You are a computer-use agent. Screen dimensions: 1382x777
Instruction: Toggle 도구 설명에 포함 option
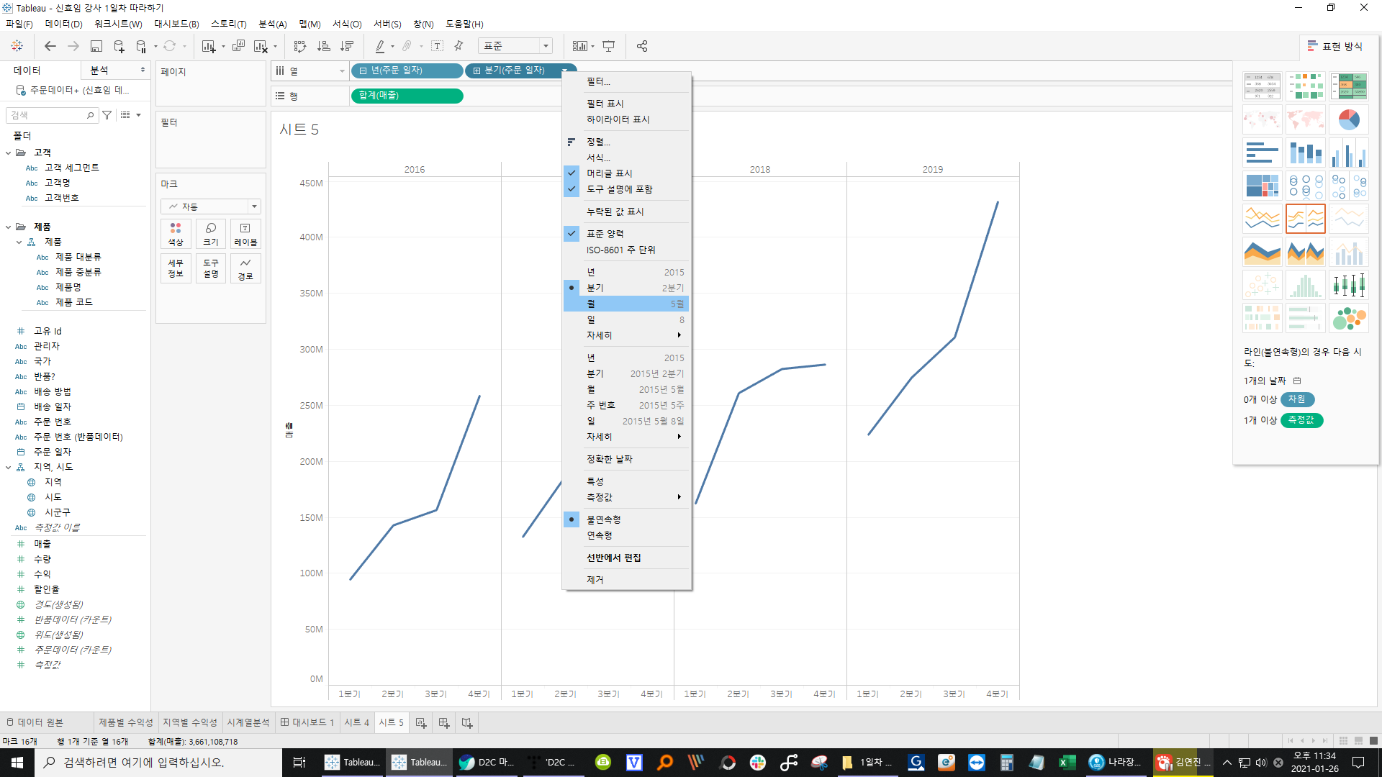coord(626,189)
